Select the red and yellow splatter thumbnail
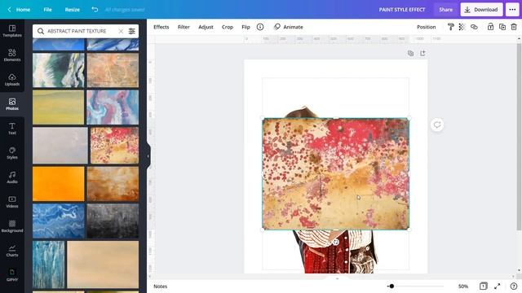Screen dimensions: 522x293 point(114,146)
